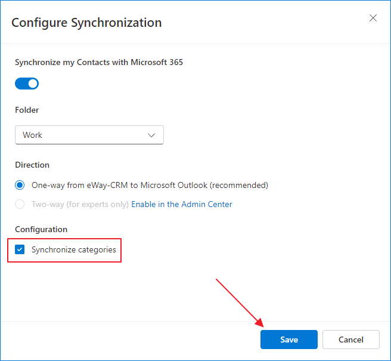This screenshot has height=361, width=391.
Task: Click the Configuration section label
Action: (41, 229)
